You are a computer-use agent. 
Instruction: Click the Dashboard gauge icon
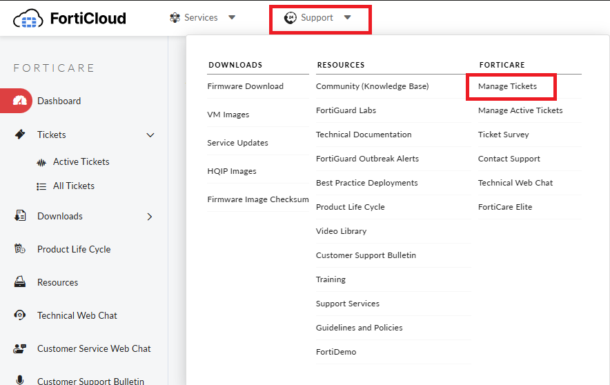click(20, 101)
